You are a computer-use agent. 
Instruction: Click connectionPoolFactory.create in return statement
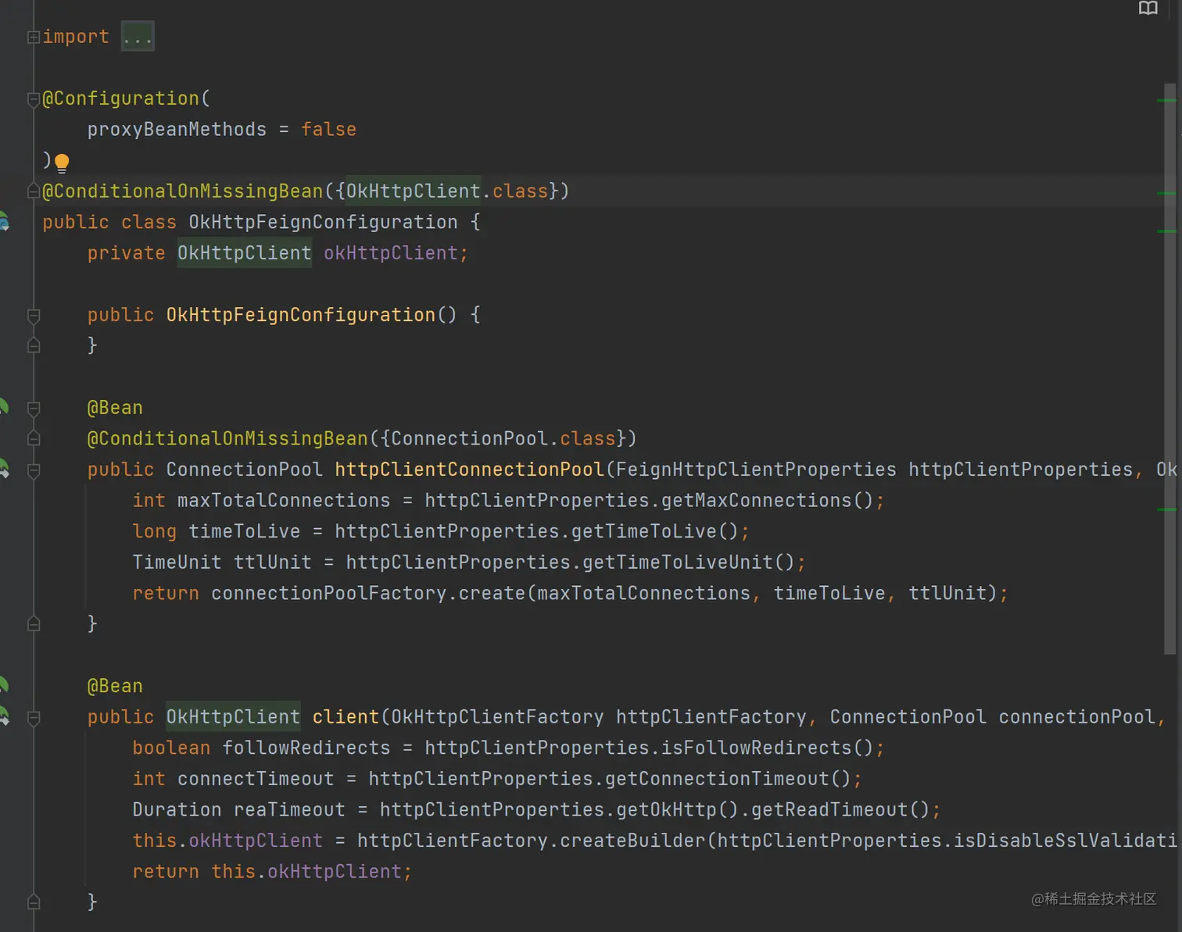click(368, 594)
